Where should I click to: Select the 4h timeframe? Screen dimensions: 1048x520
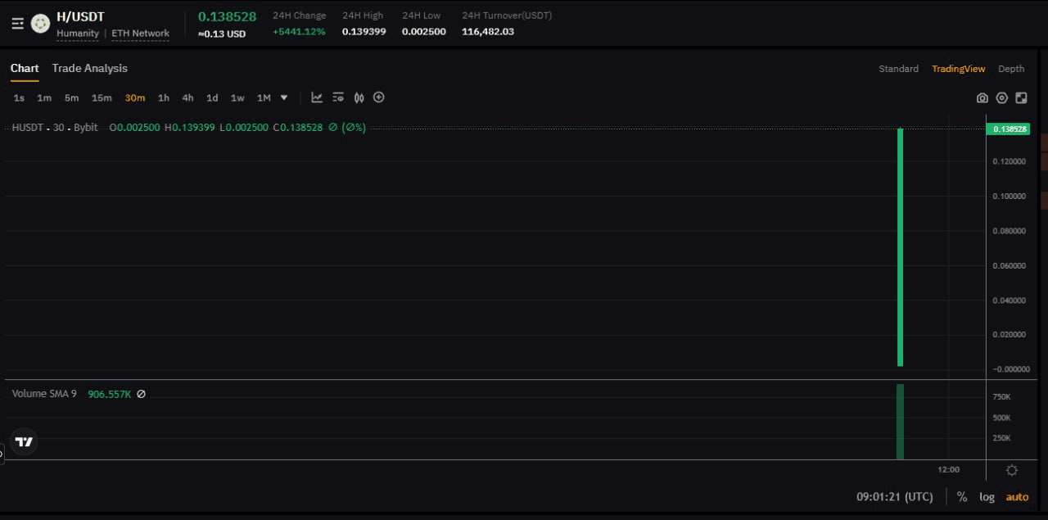[x=187, y=98]
